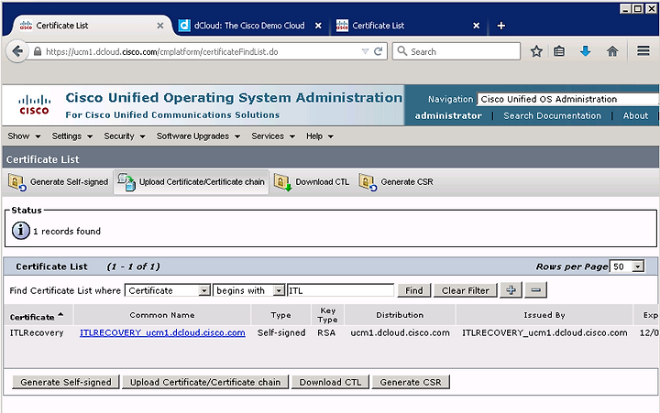Image resolution: width=660 pixels, height=413 pixels.
Task: Open the Services menu
Action: tap(273, 136)
